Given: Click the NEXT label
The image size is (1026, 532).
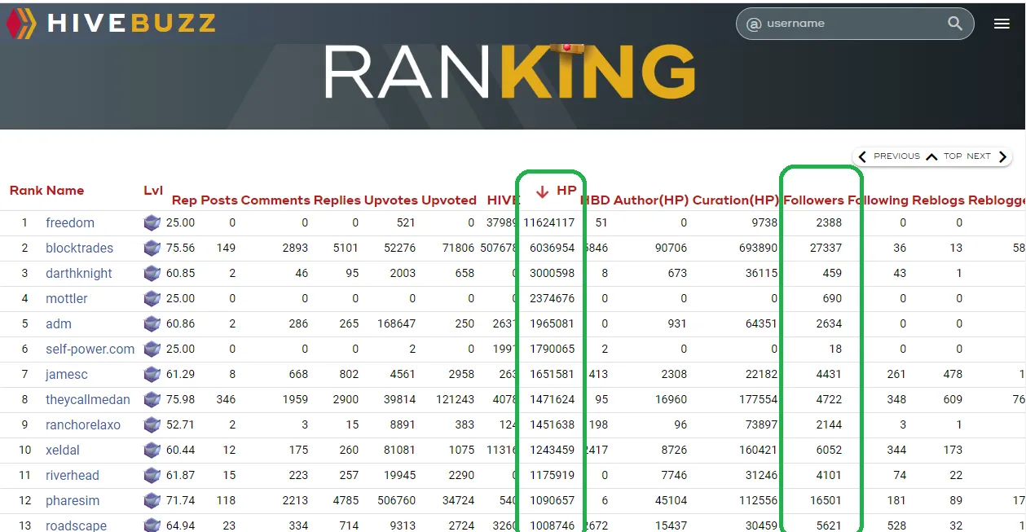Looking at the screenshot, I should click(979, 156).
